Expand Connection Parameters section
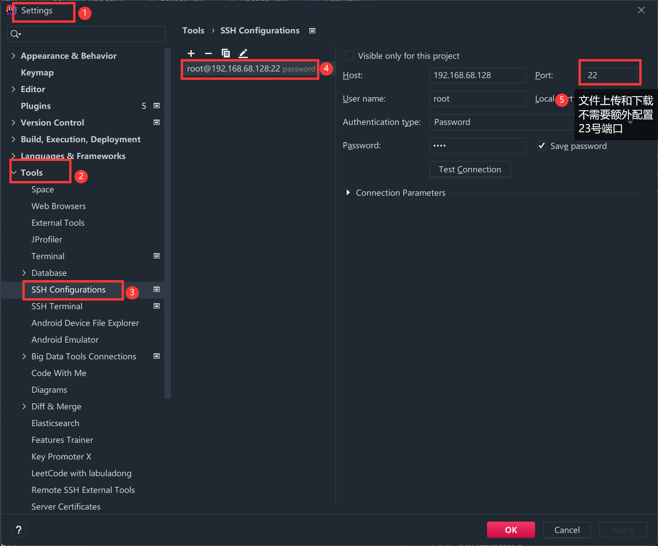 (x=348, y=193)
